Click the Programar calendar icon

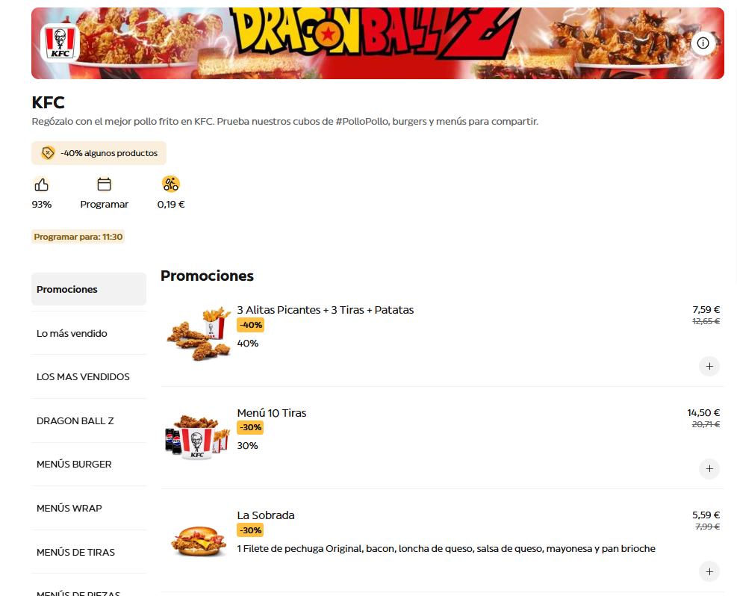coord(104,184)
